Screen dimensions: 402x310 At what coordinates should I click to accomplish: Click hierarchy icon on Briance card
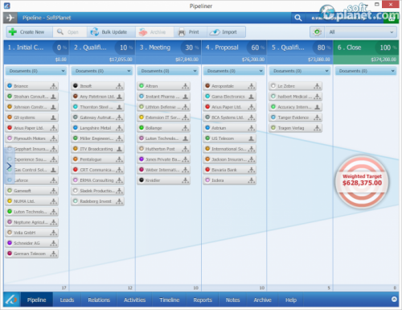pos(54,86)
